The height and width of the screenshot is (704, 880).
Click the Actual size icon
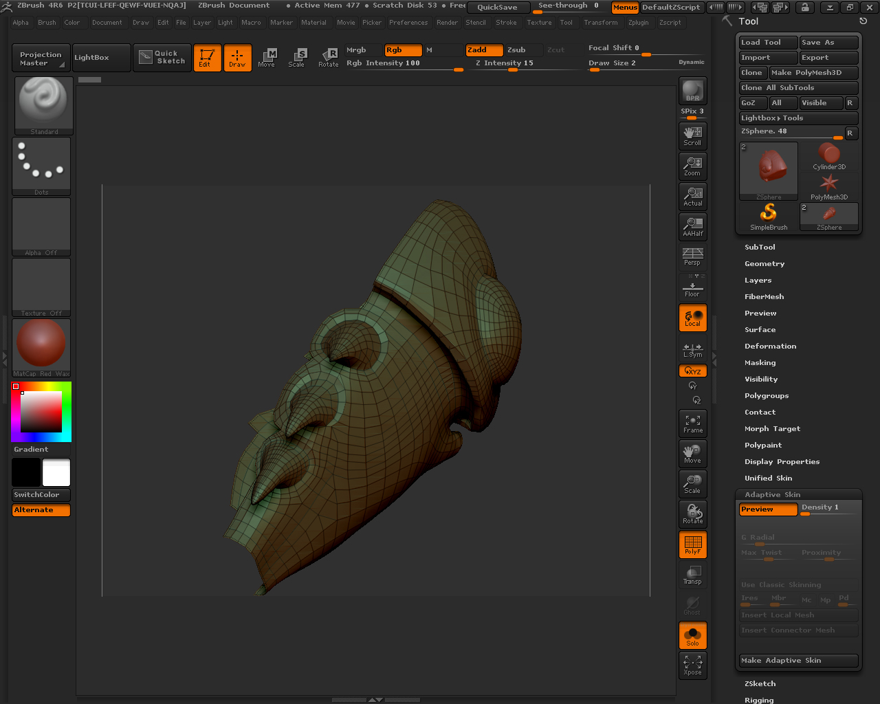point(692,196)
